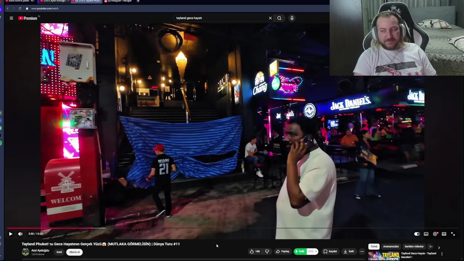
Task: Open the 1080 quality dropdown
Action: (x=312, y=251)
